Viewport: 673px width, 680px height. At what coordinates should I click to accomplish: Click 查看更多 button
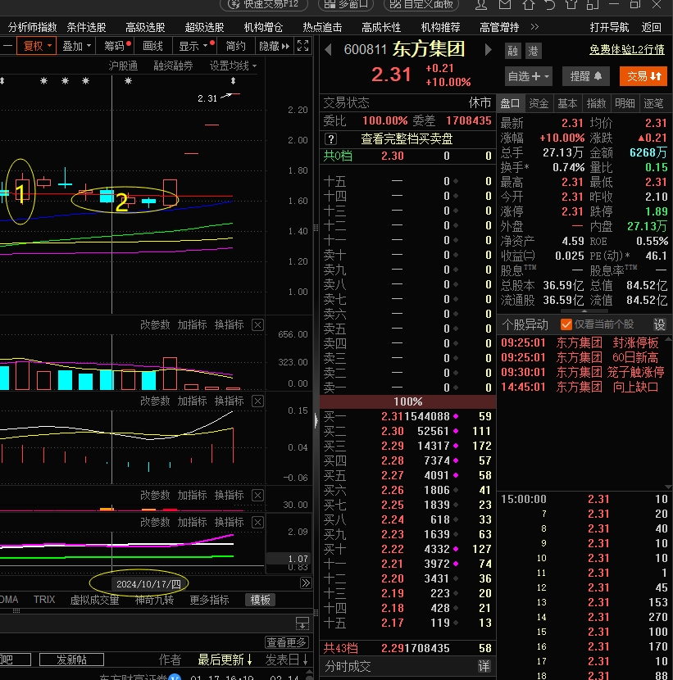pos(286,641)
